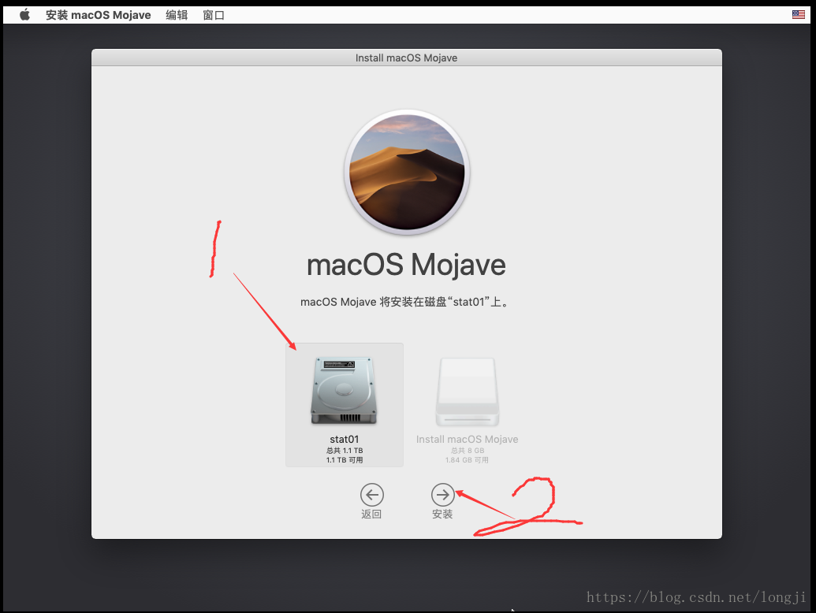Open the 编辑 menu
Viewport: 816px width, 613px height.
[x=177, y=15]
